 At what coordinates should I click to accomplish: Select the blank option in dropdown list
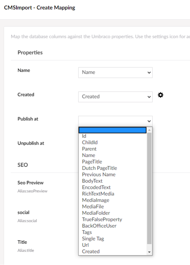coord(113,130)
